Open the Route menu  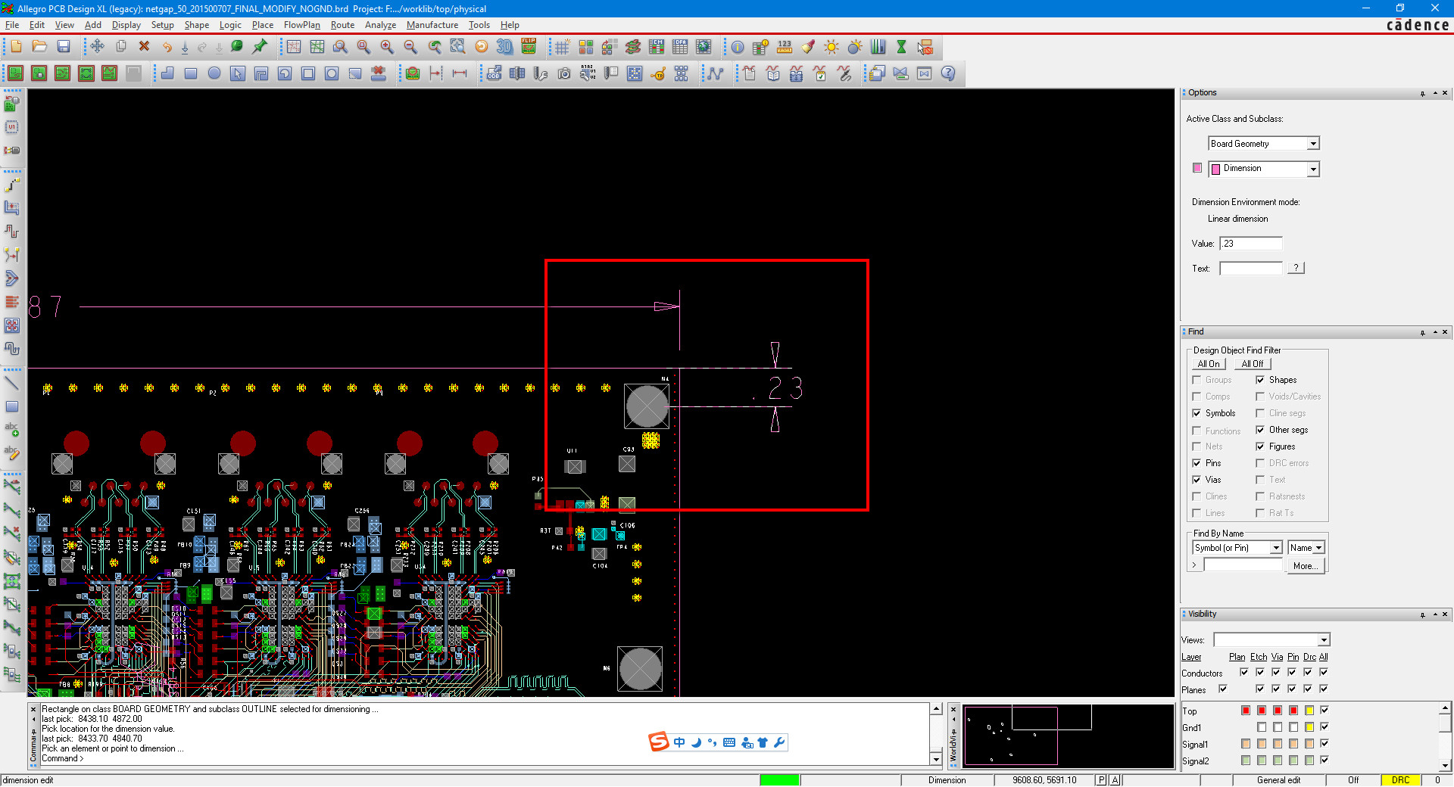(x=342, y=25)
